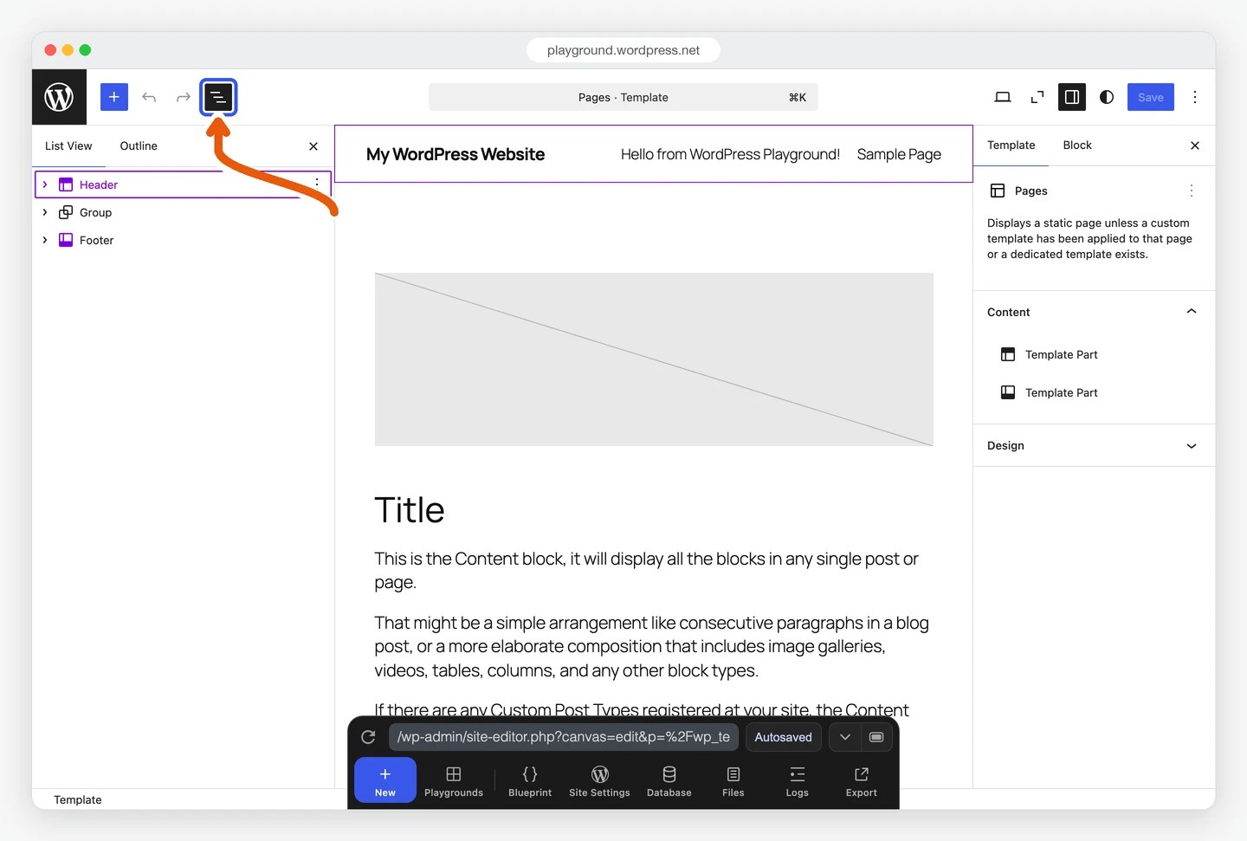Create a New playground
The width and height of the screenshot is (1247, 841).
tap(385, 780)
